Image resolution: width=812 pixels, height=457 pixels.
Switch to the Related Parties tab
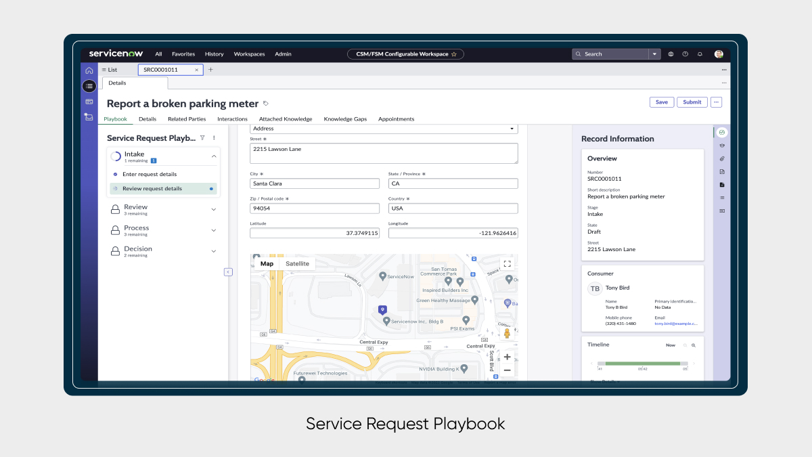(x=187, y=119)
